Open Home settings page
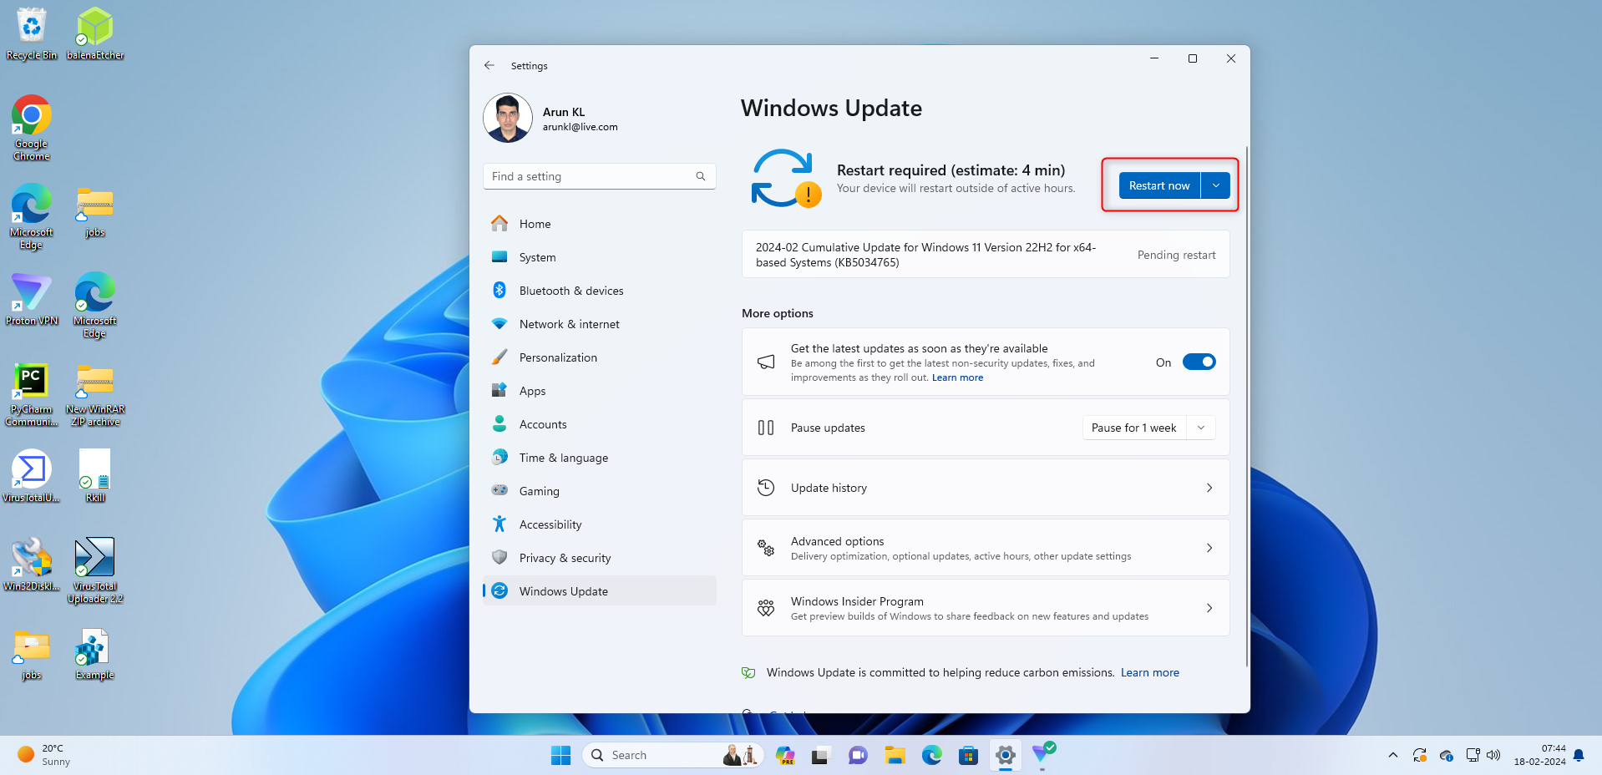Image resolution: width=1602 pixels, height=775 pixels. (x=599, y=224)
